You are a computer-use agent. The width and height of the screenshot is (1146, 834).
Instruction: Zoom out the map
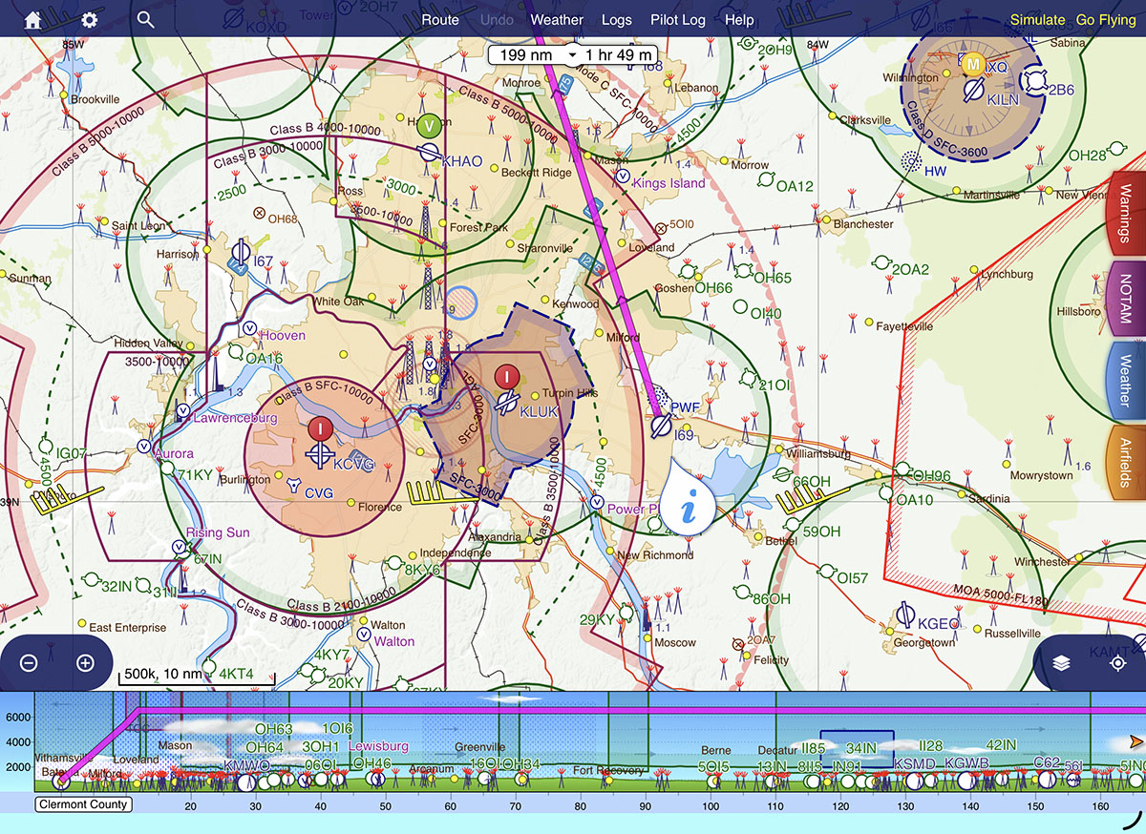(x=29, y=663)
